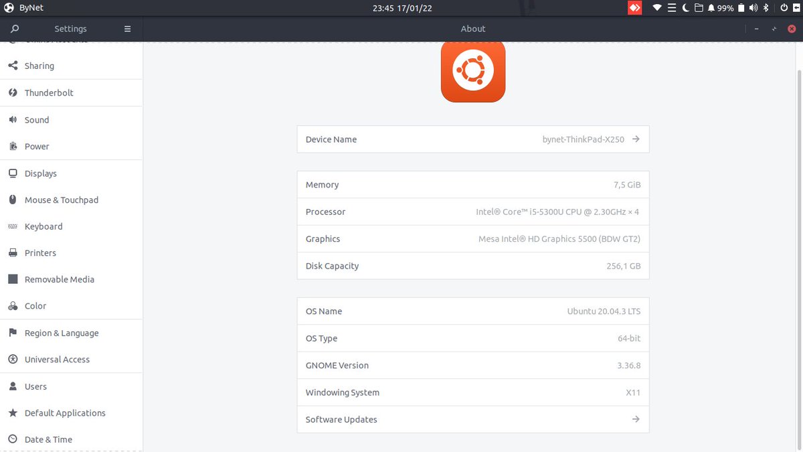Open the volume speaker tray icon
The image size is (803, 452).
click(753, 8)
